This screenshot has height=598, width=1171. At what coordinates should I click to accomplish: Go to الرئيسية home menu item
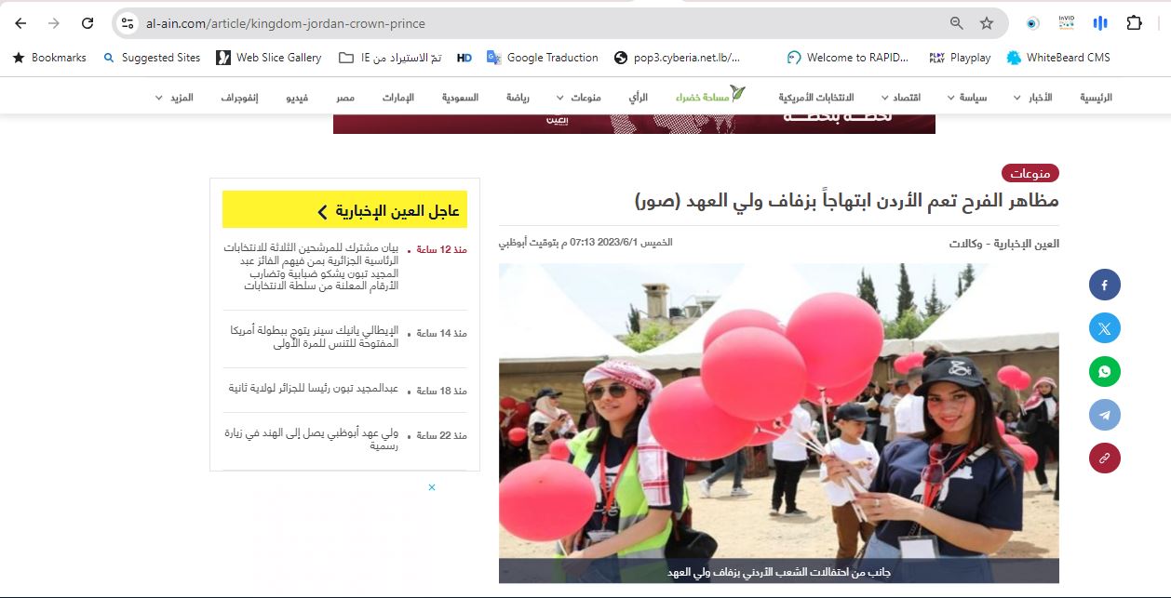(x=1096, y=98)
